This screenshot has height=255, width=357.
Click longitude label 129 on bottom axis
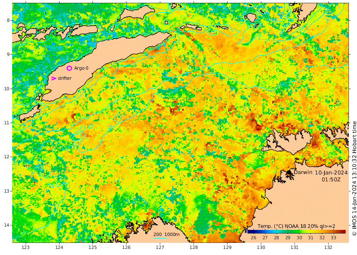[x=228, y=247]
